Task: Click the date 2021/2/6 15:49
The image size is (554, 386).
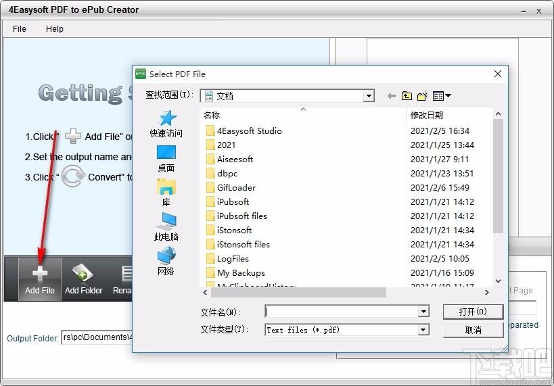Action: (440, 187)
